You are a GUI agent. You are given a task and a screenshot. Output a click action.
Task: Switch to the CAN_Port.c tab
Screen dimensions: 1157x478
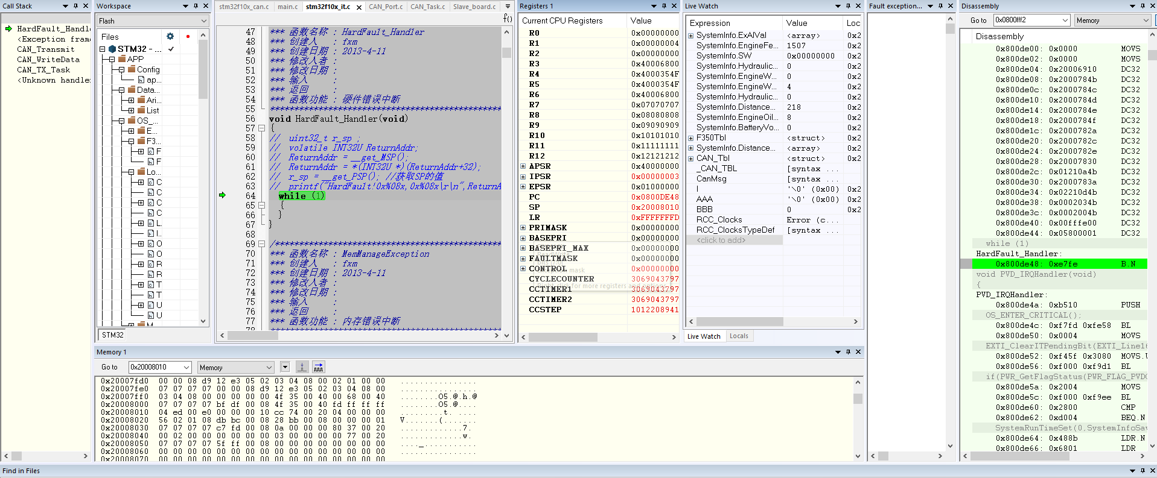(x=386, y=7)
